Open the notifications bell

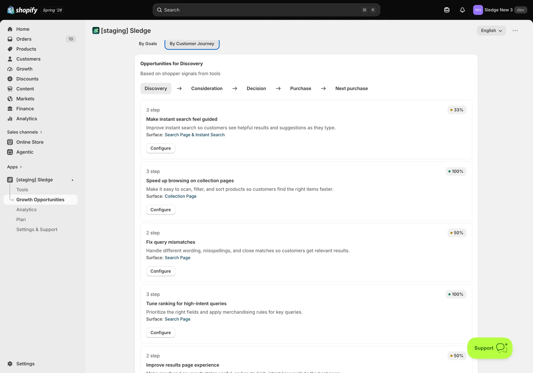(x=462, y=10)
